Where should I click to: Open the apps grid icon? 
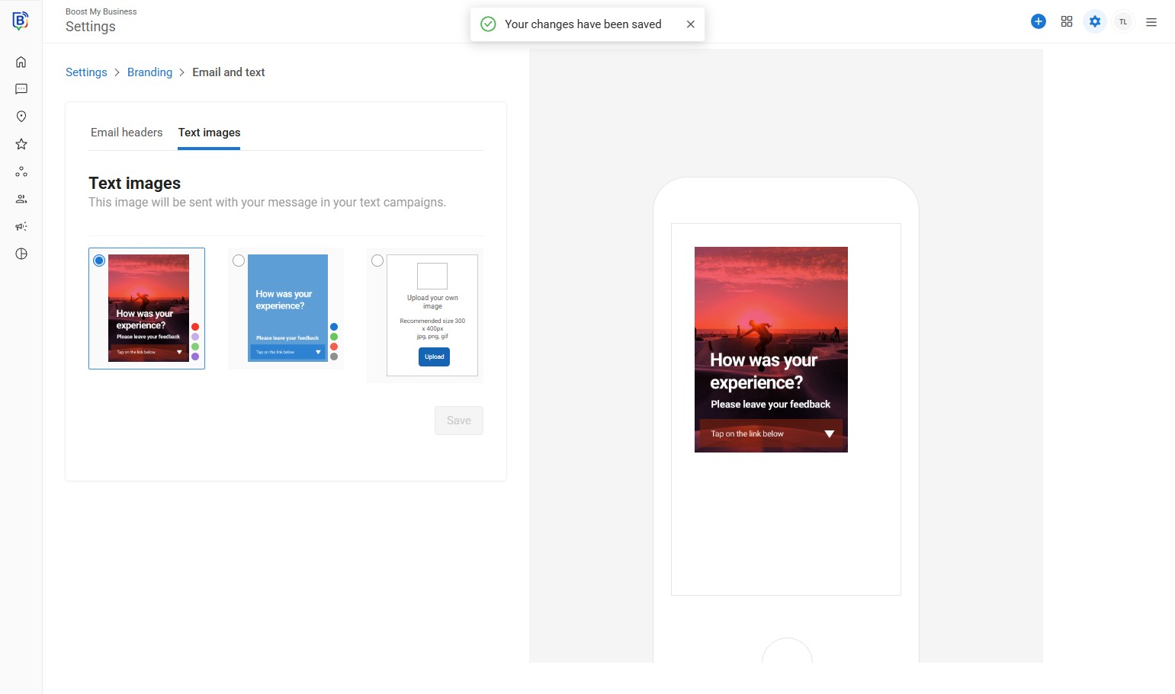[x=1066, y=22]
